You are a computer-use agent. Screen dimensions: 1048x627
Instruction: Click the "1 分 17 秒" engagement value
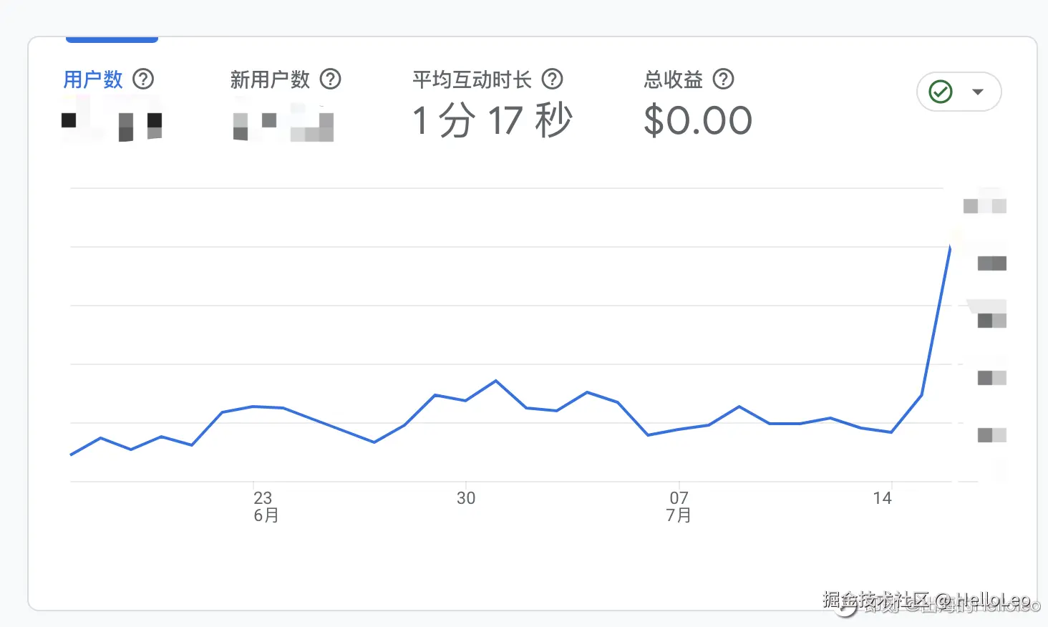491,120
